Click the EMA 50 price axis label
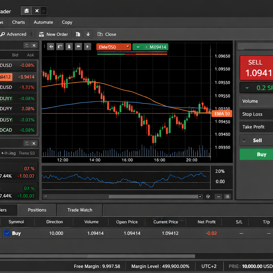 pyautogui.click(x=222, y=114)
